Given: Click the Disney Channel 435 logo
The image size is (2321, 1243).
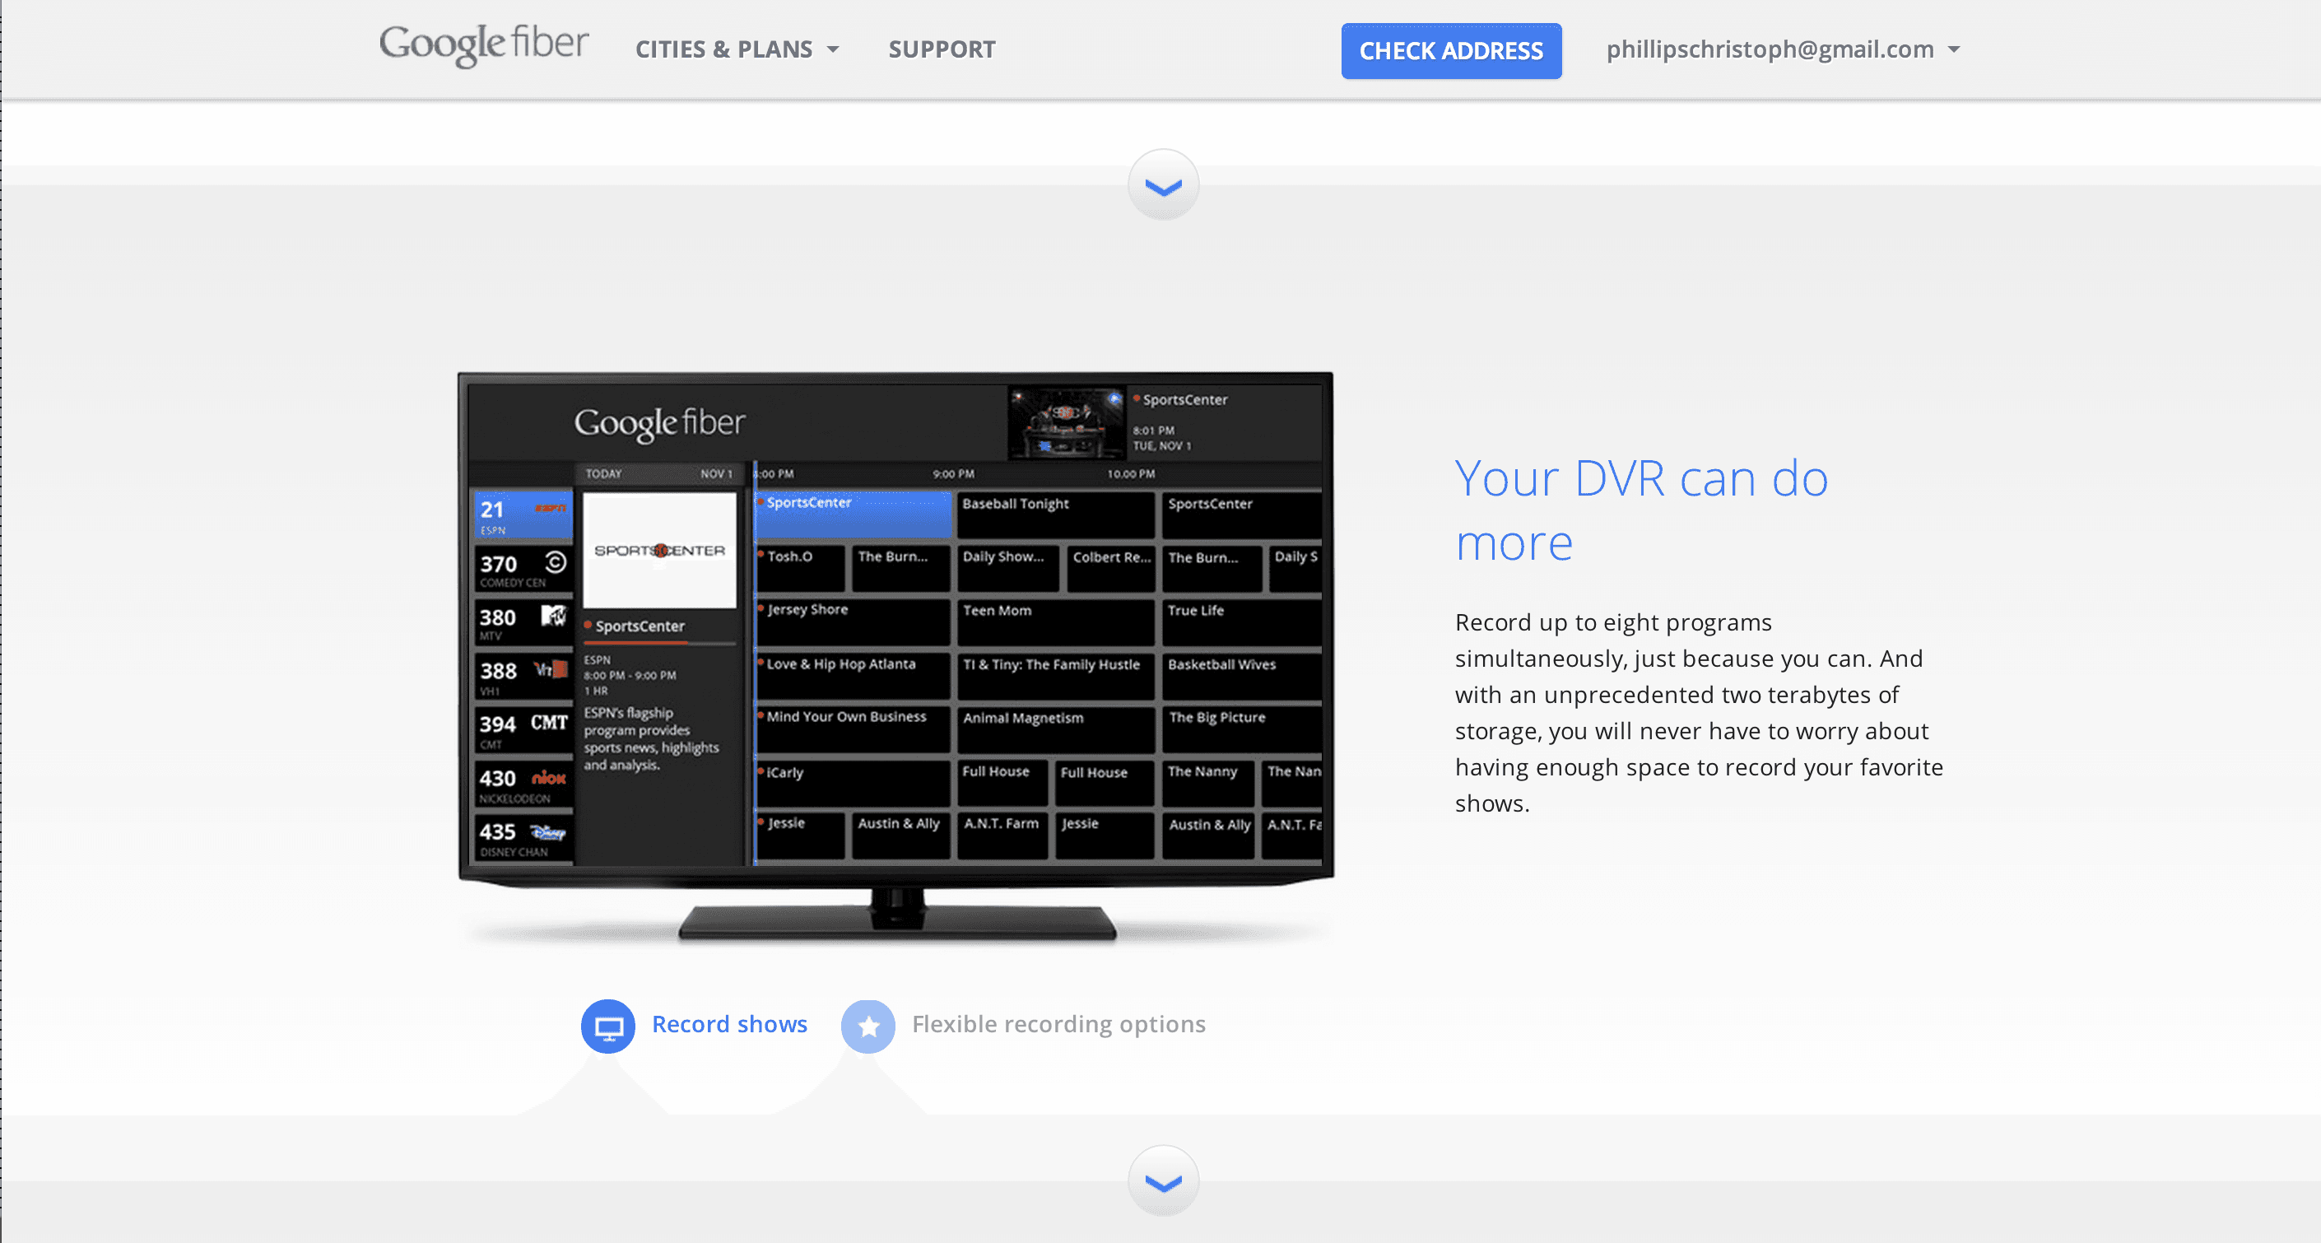Looking at the screenshot, I should (547, 831).
